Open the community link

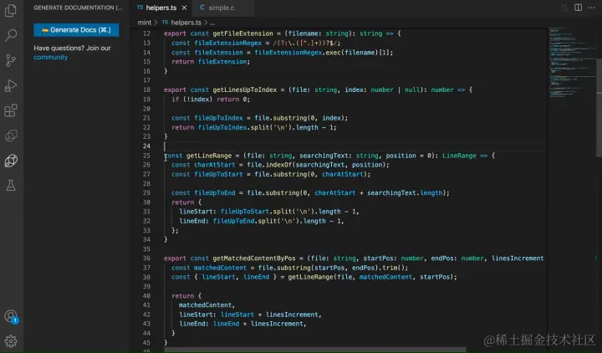point(51,57)
